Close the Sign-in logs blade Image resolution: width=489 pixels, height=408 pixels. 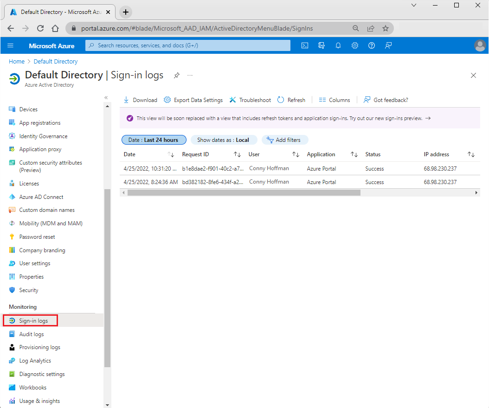[473, 76]
